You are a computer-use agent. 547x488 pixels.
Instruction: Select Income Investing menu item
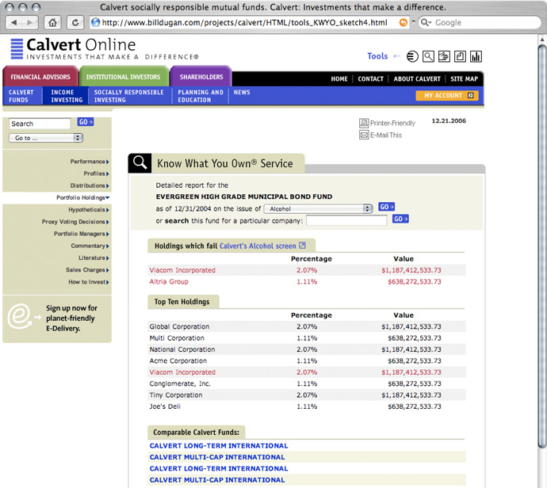click(x=67, y=96)
